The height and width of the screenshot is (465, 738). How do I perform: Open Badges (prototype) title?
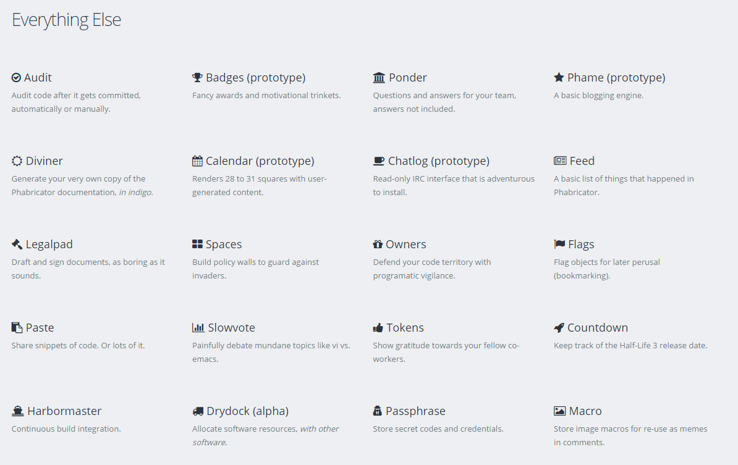pos(255,78)
